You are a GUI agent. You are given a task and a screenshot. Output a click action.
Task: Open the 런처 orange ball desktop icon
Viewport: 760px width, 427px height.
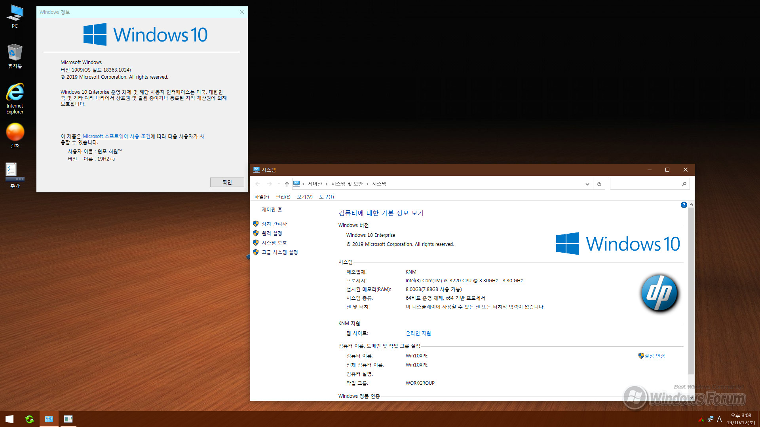pos(15,136)
